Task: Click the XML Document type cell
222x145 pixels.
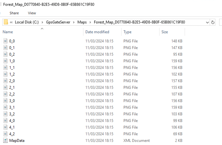Action: (x=136, y=141)
